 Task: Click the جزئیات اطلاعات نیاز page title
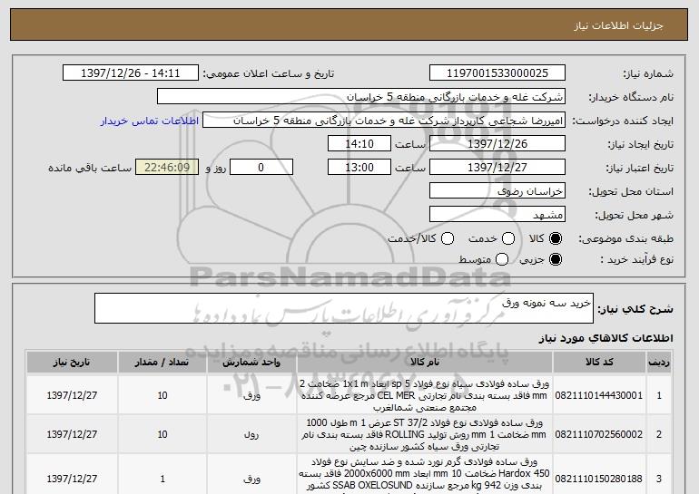pos(618,25)
